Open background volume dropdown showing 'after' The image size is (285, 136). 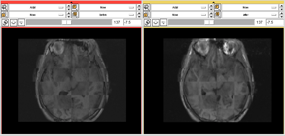point(249,14)
